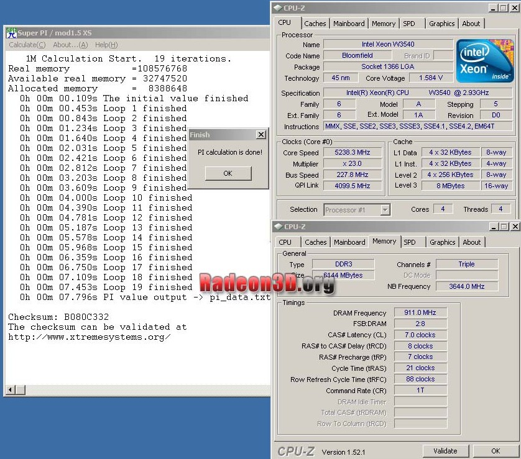Click the Revision value D0
521x459 pixels.
click(x=496, y=115)
